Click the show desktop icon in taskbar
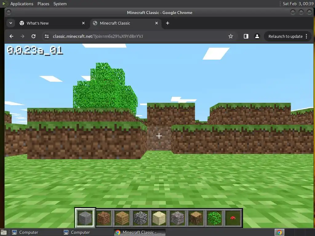Screen dimensions: 315x236 pos(4,232)
